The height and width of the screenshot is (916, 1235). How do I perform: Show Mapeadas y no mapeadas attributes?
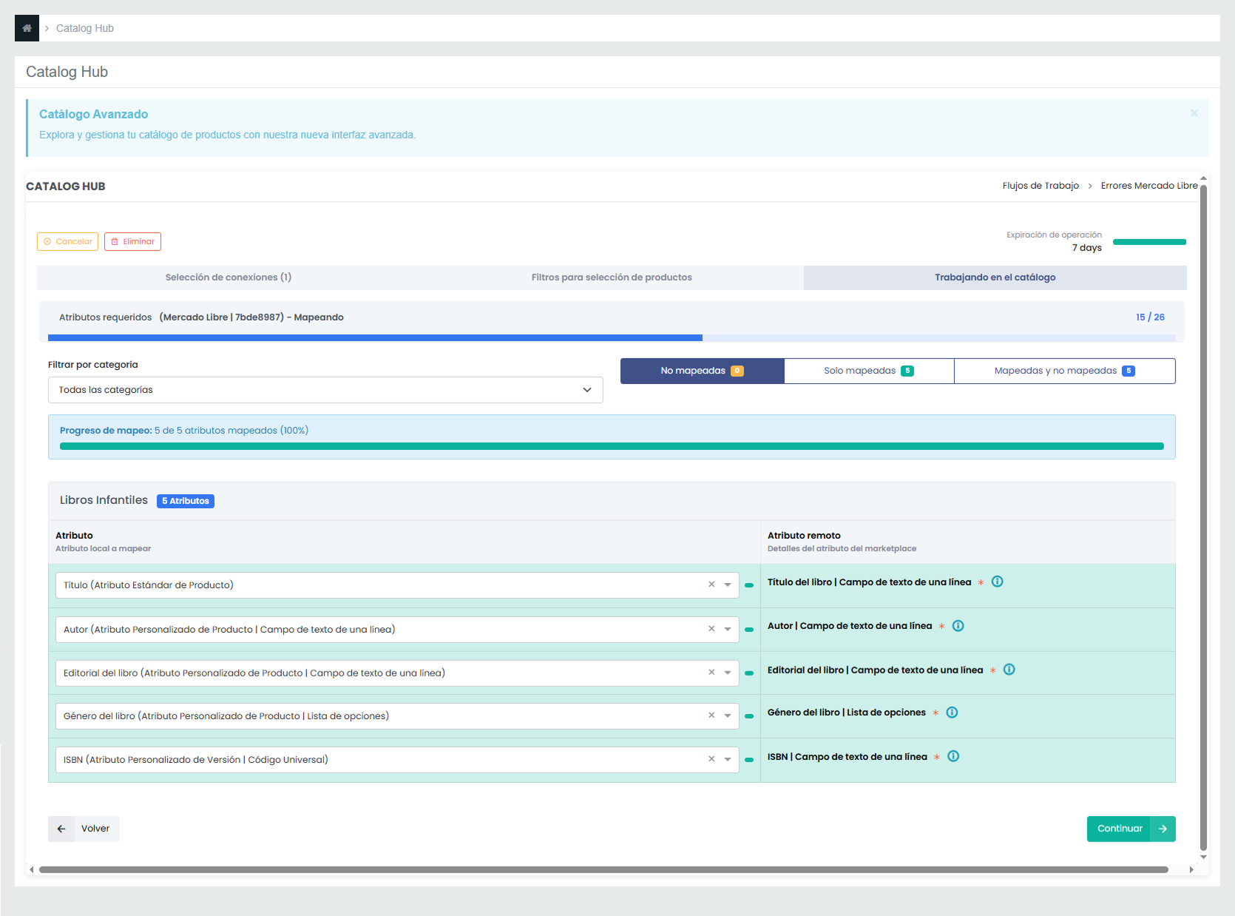1064,371
